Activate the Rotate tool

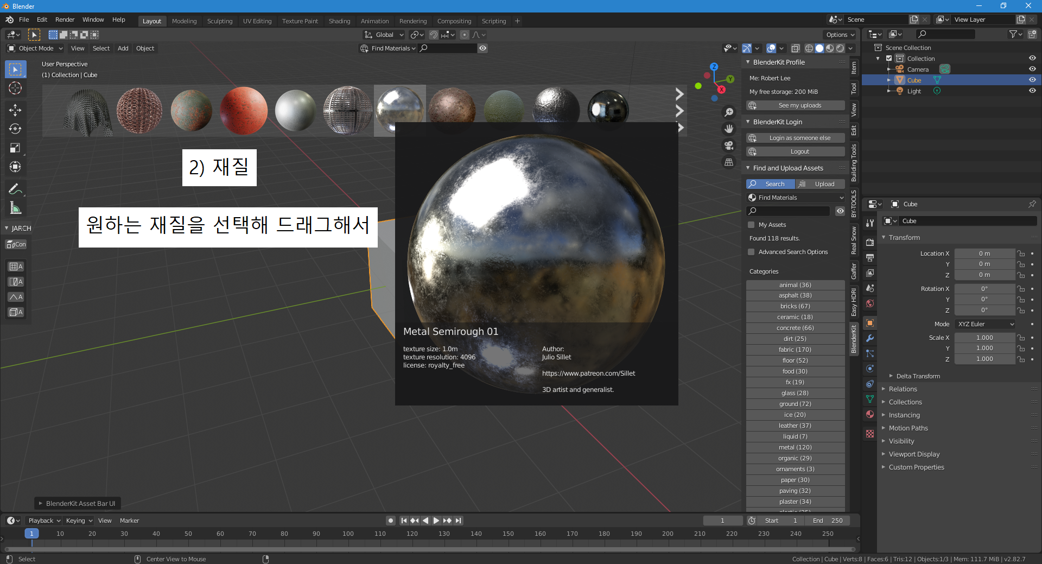click(x=15, y=129)
